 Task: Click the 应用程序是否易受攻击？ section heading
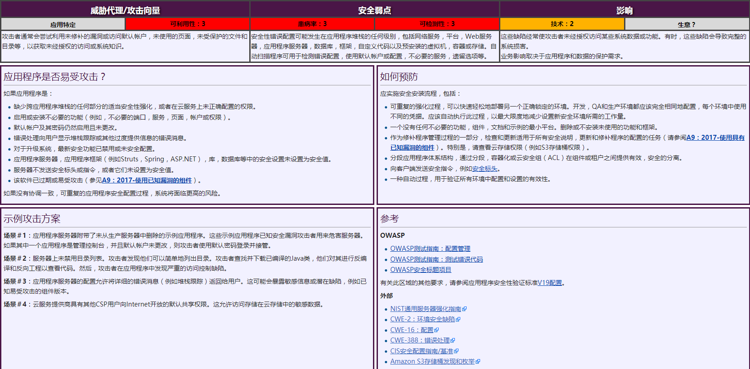tap(54, 77)
